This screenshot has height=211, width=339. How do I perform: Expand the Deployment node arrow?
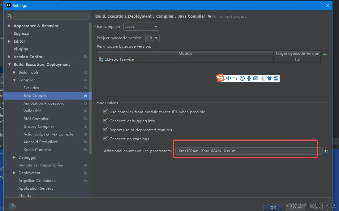[x=14, y=173]
